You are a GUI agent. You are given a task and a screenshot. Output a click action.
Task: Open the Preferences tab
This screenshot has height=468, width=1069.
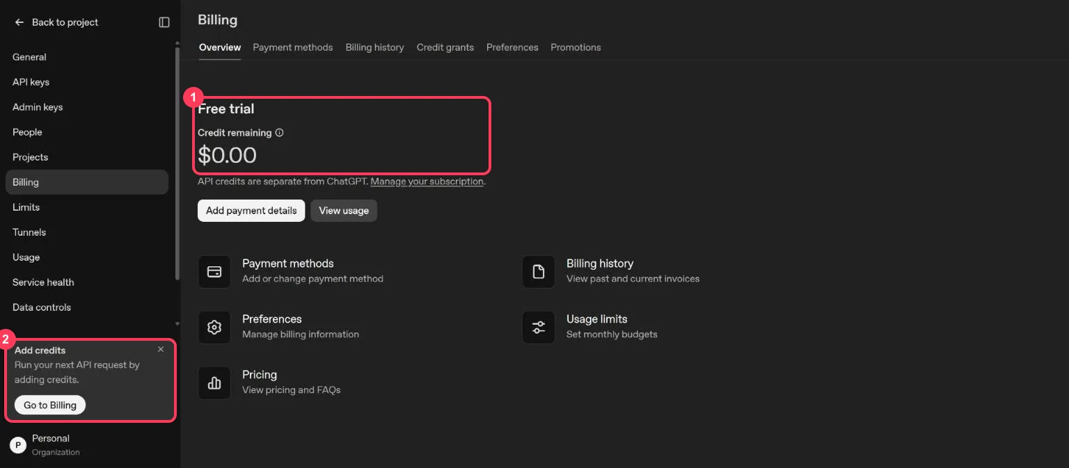(x=512, y=47)
